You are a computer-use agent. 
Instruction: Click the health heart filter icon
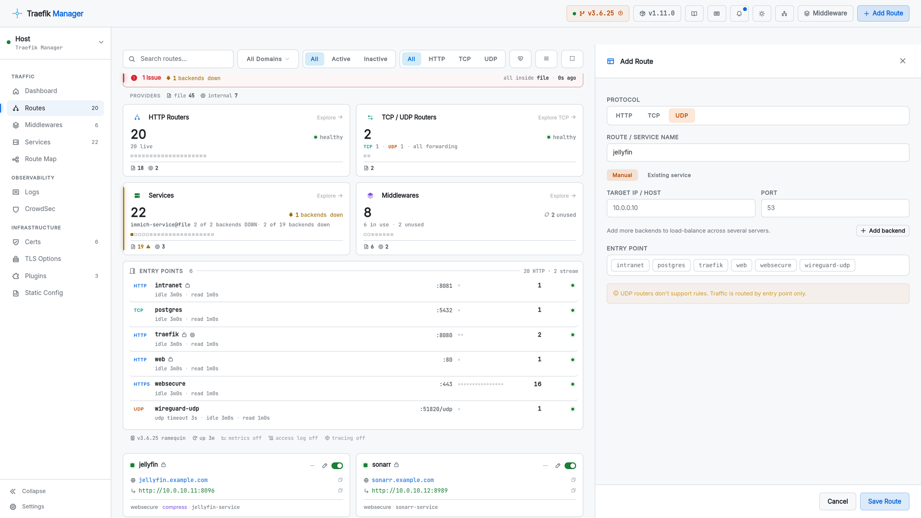click(520, 59)
